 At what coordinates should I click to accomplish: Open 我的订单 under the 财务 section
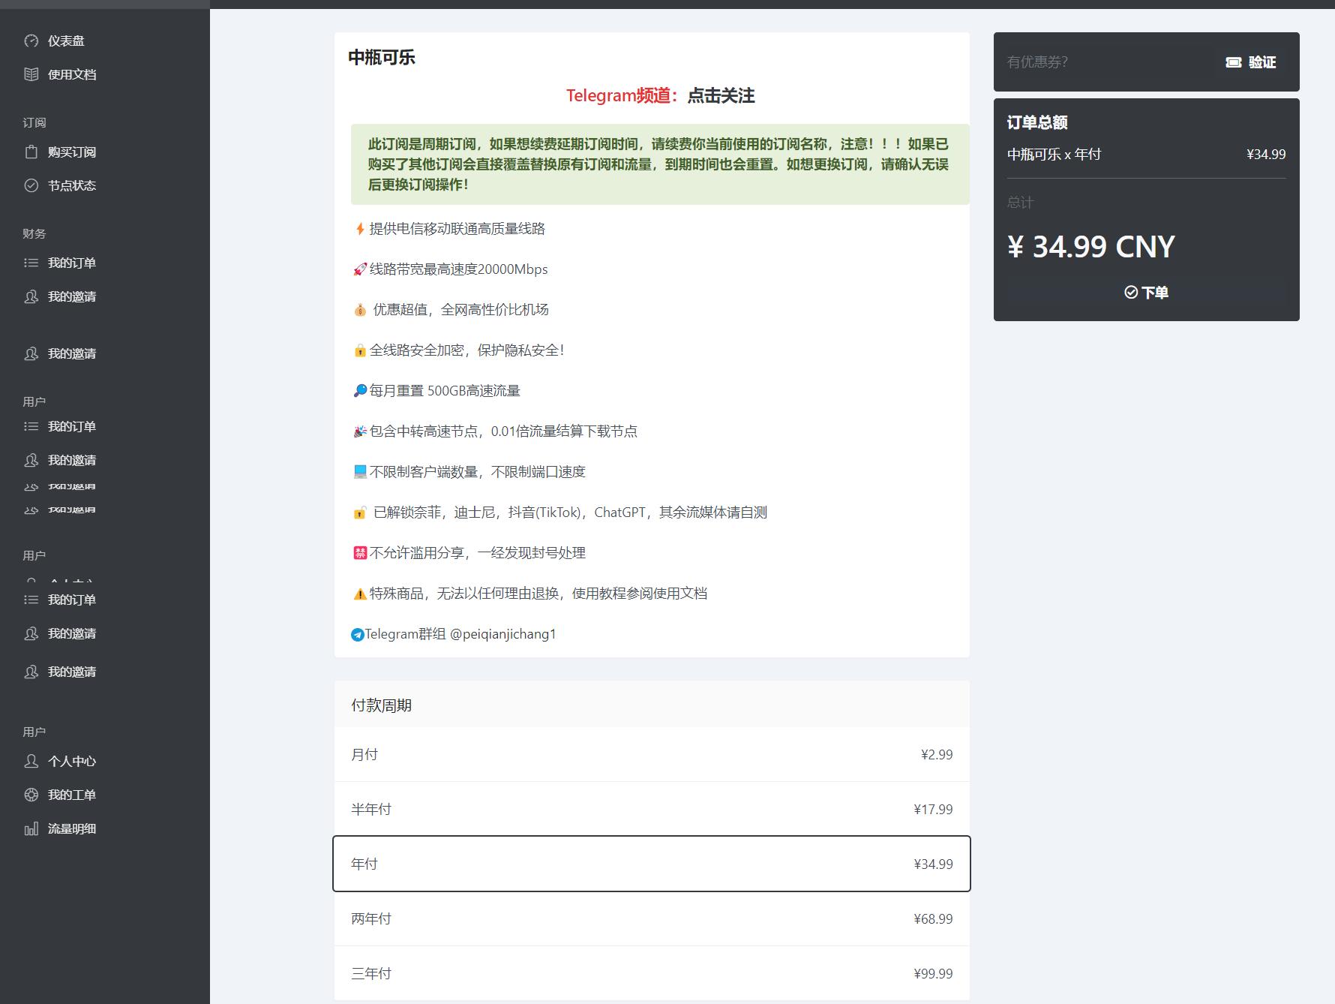(x=72, y=263)
